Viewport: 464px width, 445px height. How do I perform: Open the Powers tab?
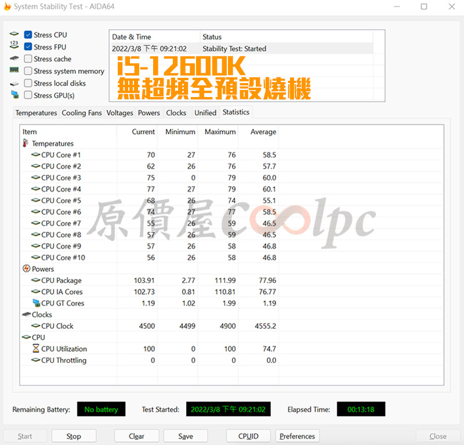pos(149,113)
